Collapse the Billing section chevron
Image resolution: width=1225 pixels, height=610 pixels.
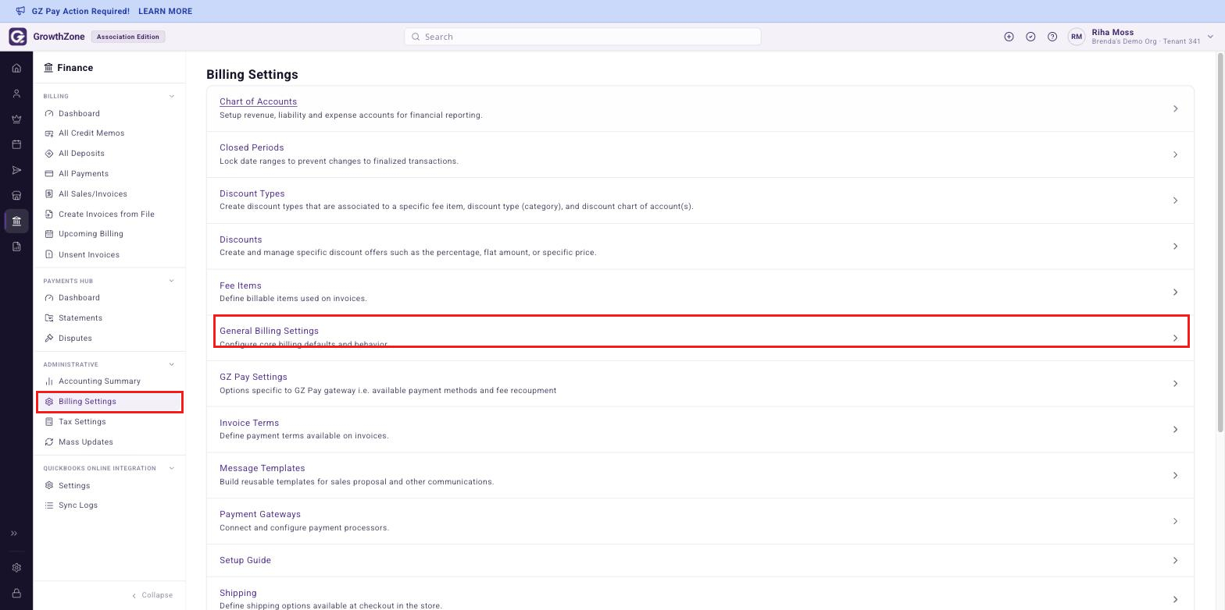click(172, 97)
